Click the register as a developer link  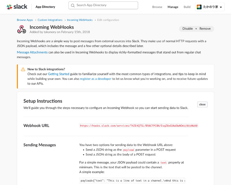[x=96, y=79]
